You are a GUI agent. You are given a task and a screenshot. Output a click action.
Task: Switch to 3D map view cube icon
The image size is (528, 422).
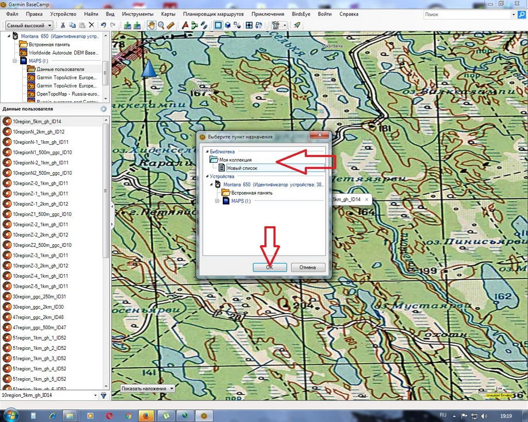tap(227, 25)
